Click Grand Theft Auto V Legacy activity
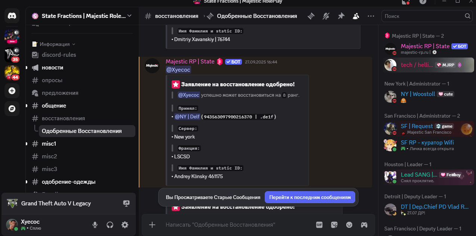Viewport: 476px width, 236px height. (x=69, y=204)
